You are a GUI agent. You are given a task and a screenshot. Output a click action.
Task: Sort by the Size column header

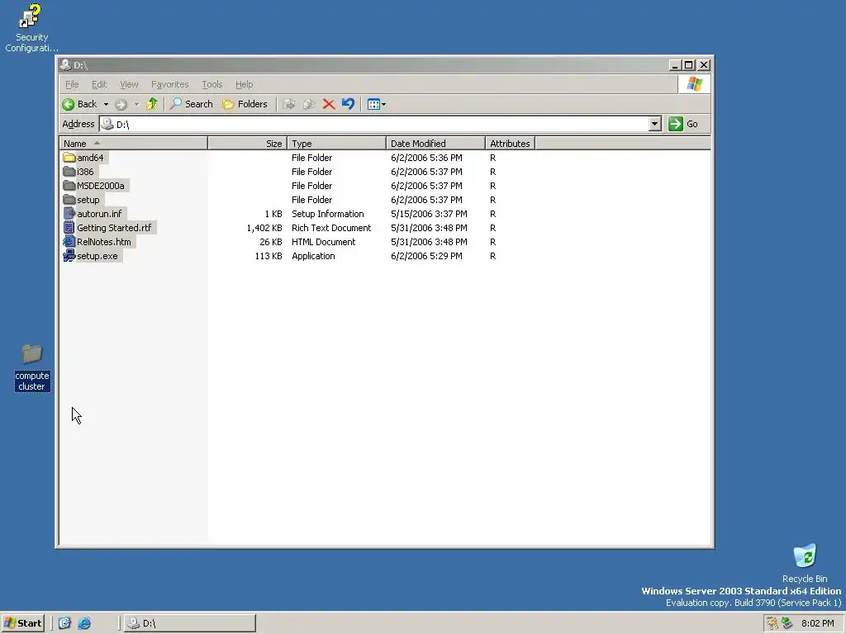point(247,144)
